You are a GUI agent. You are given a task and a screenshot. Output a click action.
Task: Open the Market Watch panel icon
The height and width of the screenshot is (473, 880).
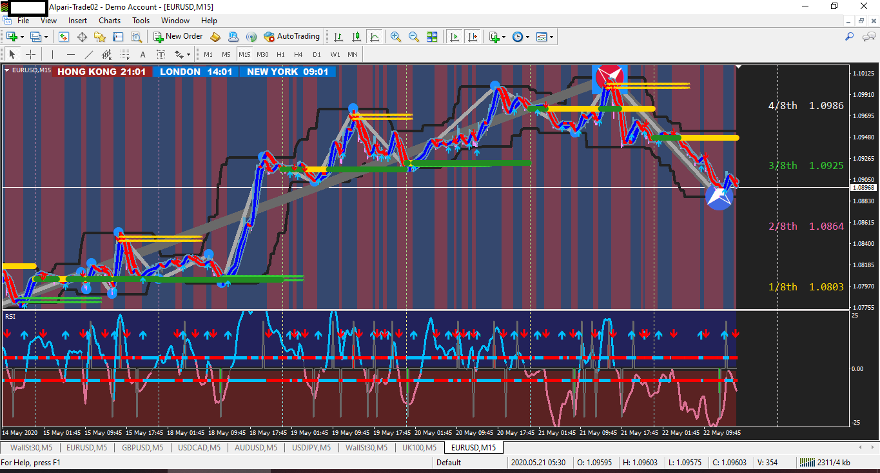(x=64, y=37)
